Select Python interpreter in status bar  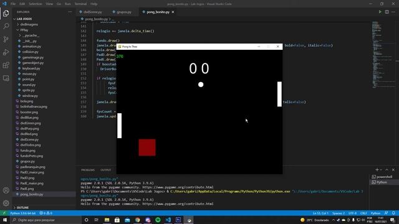pyautogui.click(x=23, y=213)
